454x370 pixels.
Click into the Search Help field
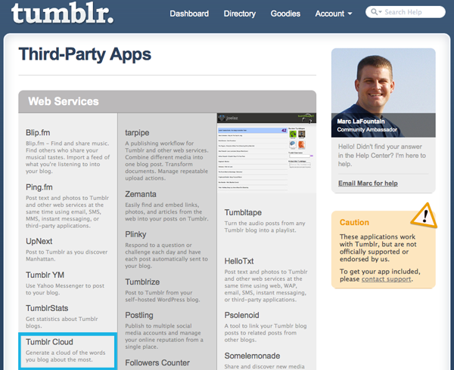(x=406, y=12)
